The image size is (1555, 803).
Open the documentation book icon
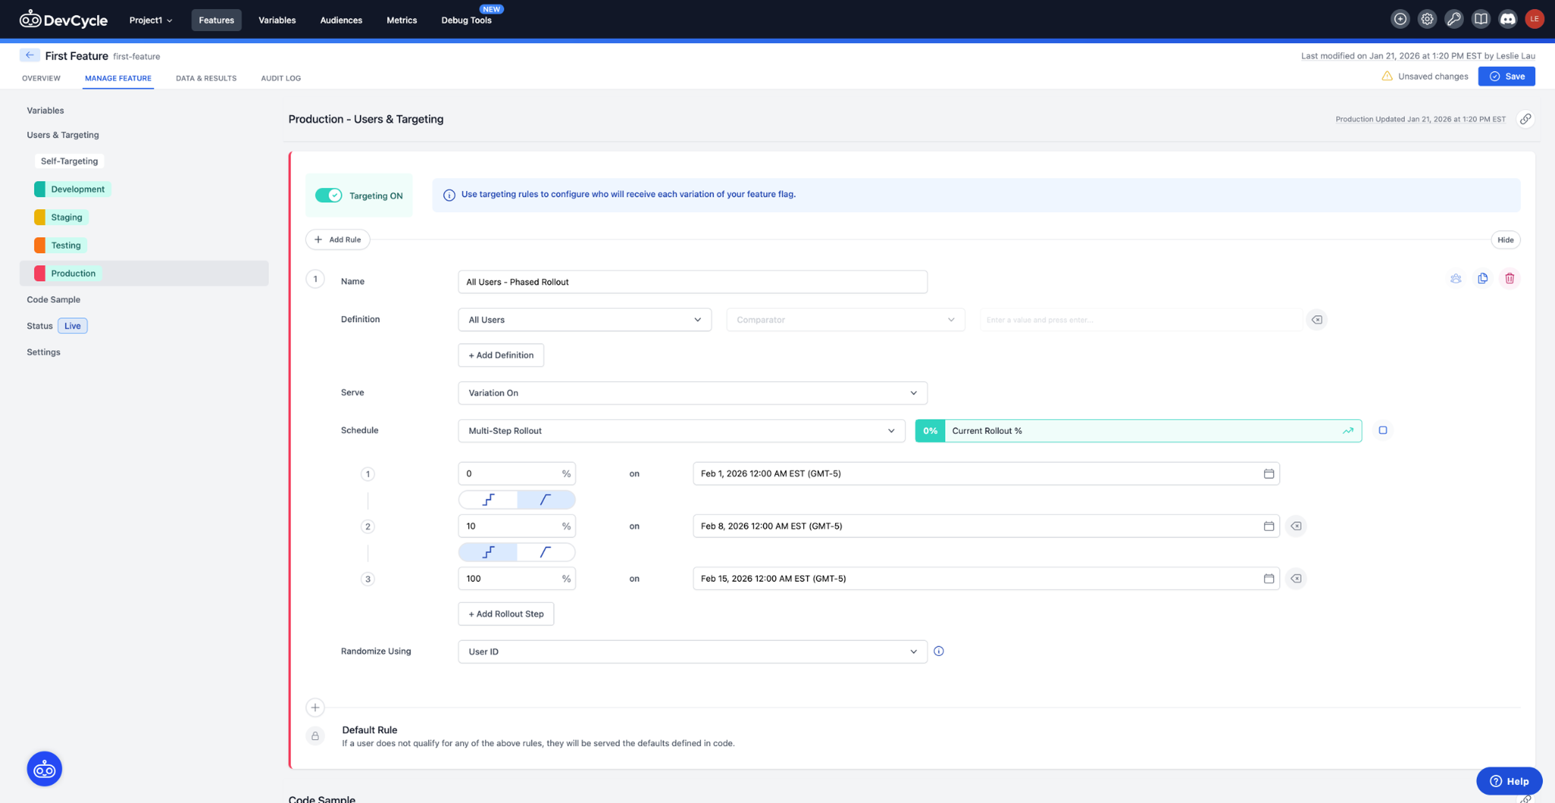click(1481, 19)
